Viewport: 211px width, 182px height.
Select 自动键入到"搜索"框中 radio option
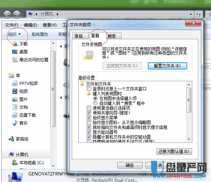pyautogui.click(x=95, y=103)
